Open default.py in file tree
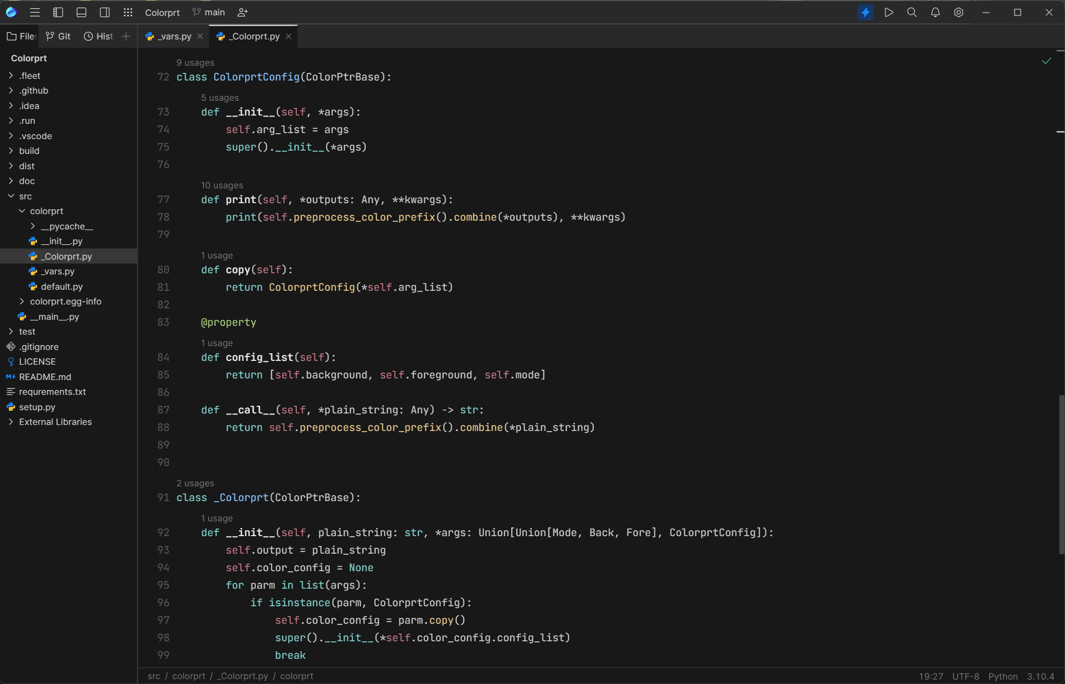This screenshot has height=684, width=1065. tap(61, 286)
